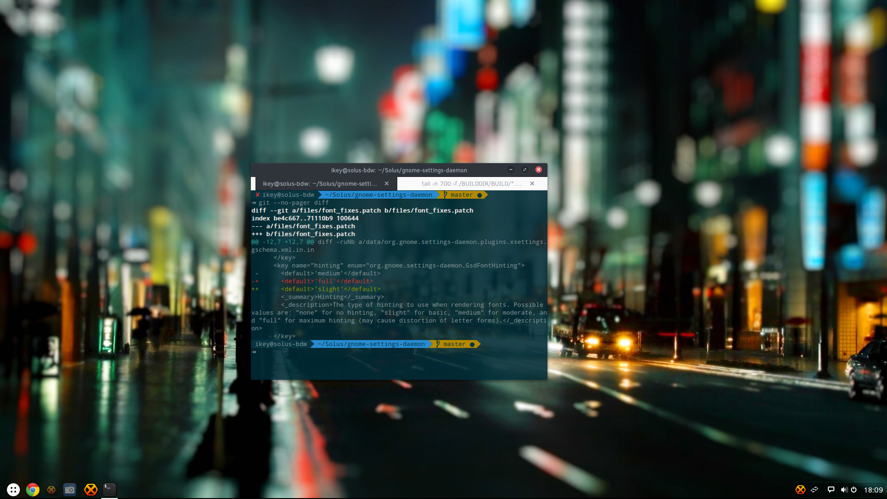Click the HexChat tray icon near clock
Screen dimensions: 887x499
tap(801, 490)
